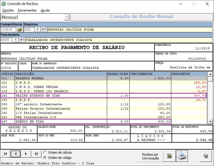Click the icon button beside Recibos por Convocação

click(170, 156)
